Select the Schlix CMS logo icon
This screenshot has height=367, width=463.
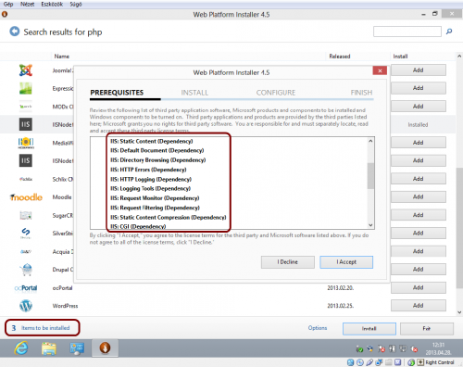pos(26,179)
